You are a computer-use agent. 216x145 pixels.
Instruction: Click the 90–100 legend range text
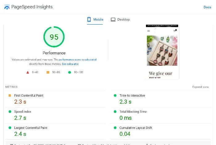point(78,72)
